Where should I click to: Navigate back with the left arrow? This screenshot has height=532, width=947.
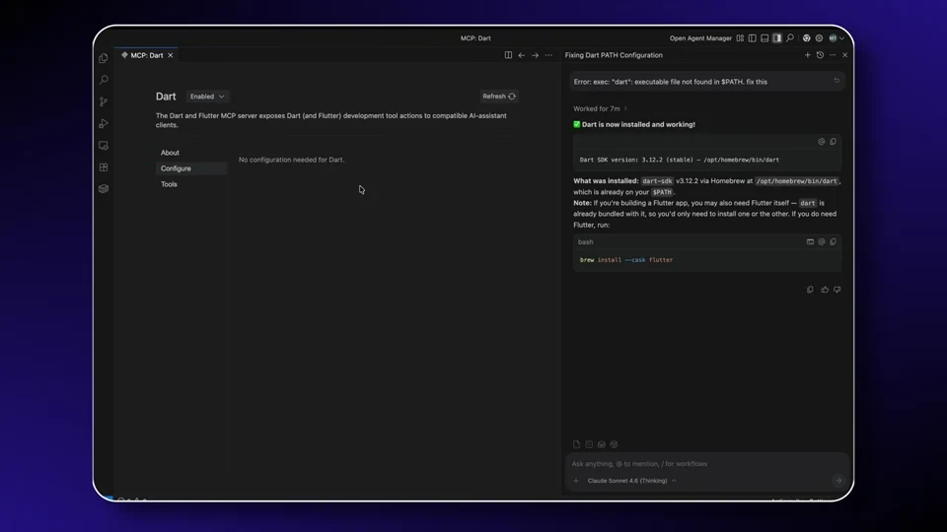coord(521,55)
